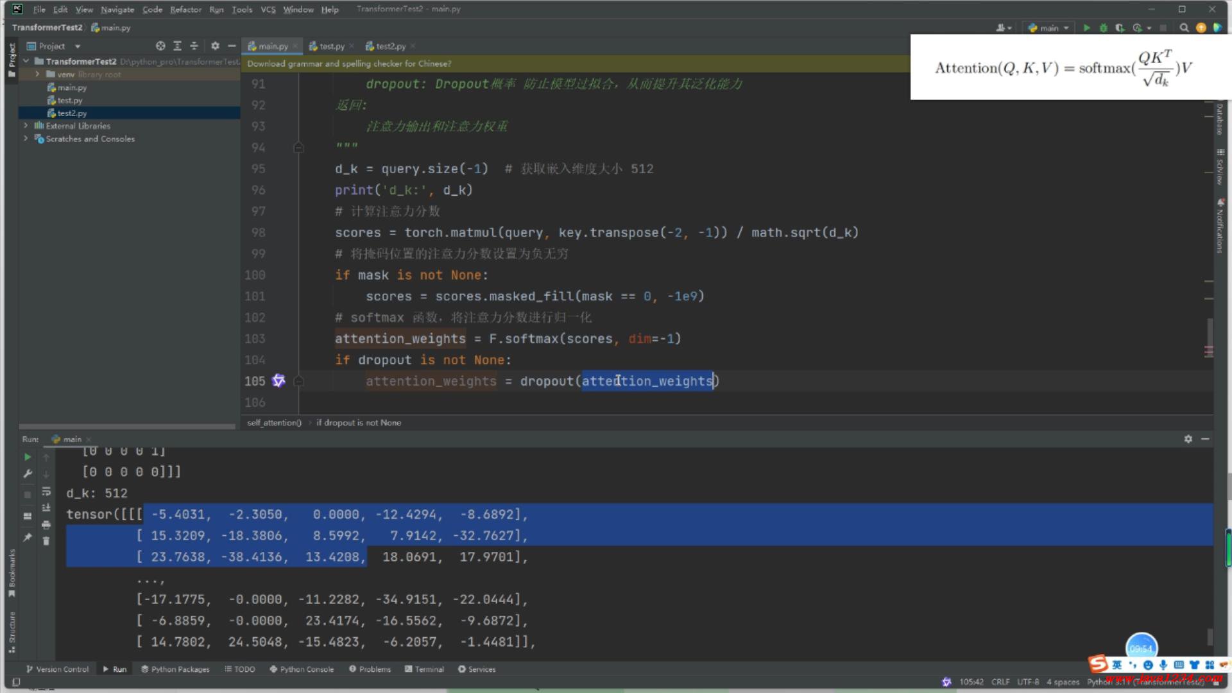Image resolution: width=1232 pixels, height=693 pixels.
Task: Run with coverage using the shield icon
Action: click(1120, 28)
